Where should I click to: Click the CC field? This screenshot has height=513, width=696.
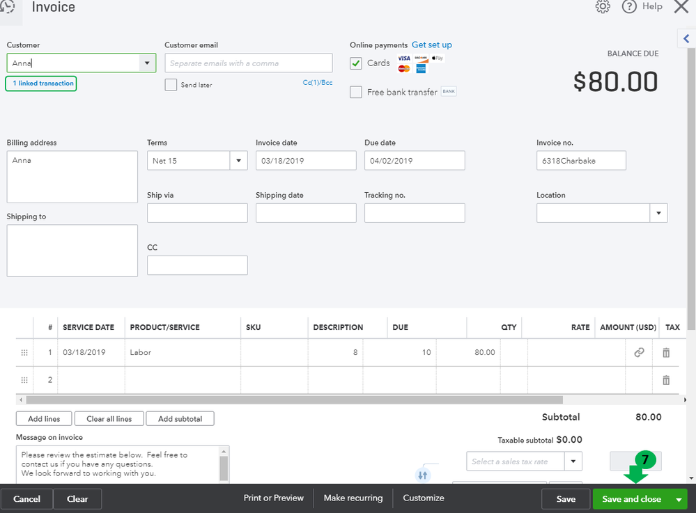click(x=198, y=265)
